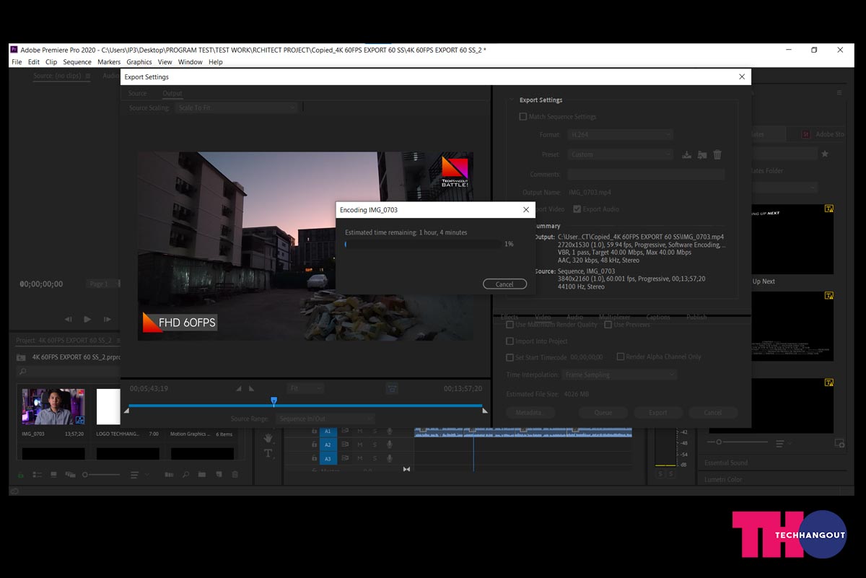The width and height of the screenshot is (866, 578).
Task: Open the Preset dropdown showing Custom
Action: click(620, 154)
